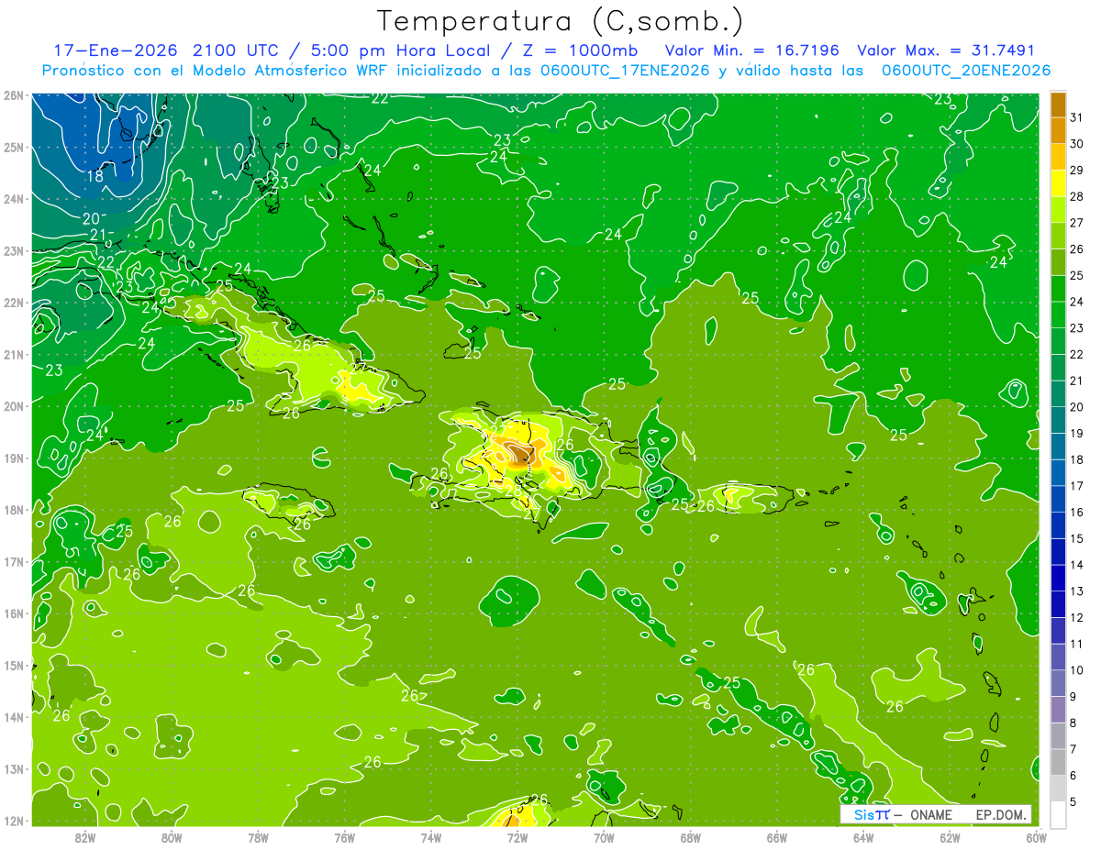Click the '68W' longitude axis label

[x=691, y=837]
